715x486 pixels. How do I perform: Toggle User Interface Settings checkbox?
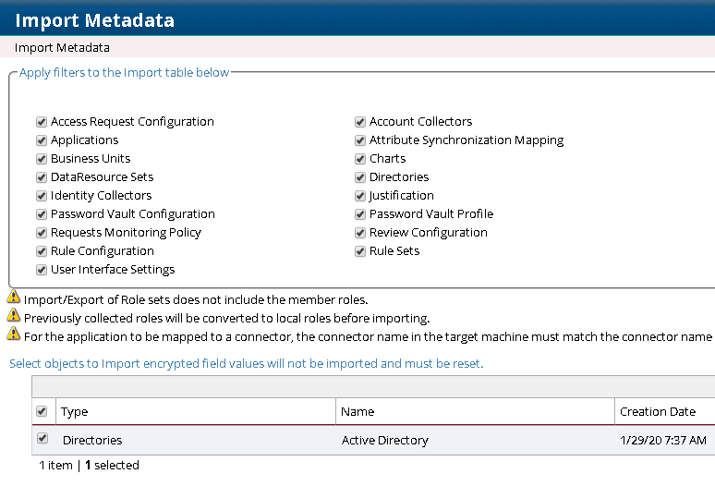(42, 270)
